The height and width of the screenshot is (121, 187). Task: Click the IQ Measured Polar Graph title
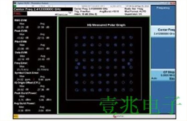click(106, 25)
